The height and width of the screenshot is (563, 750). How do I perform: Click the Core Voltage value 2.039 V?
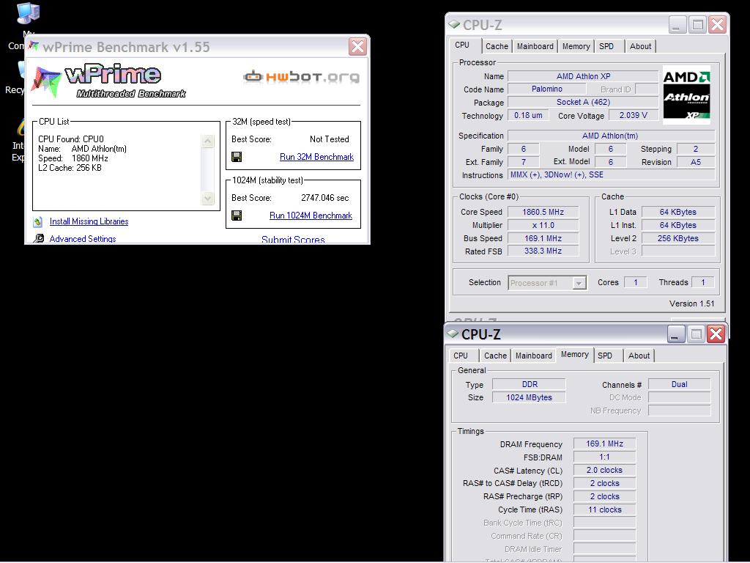tap(634, 115)
